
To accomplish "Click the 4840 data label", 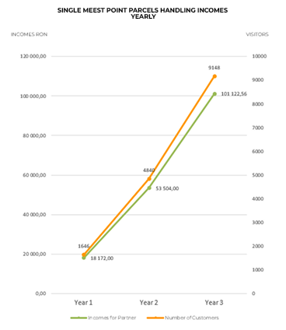I will pyautogui.click(x=149, y=170).
